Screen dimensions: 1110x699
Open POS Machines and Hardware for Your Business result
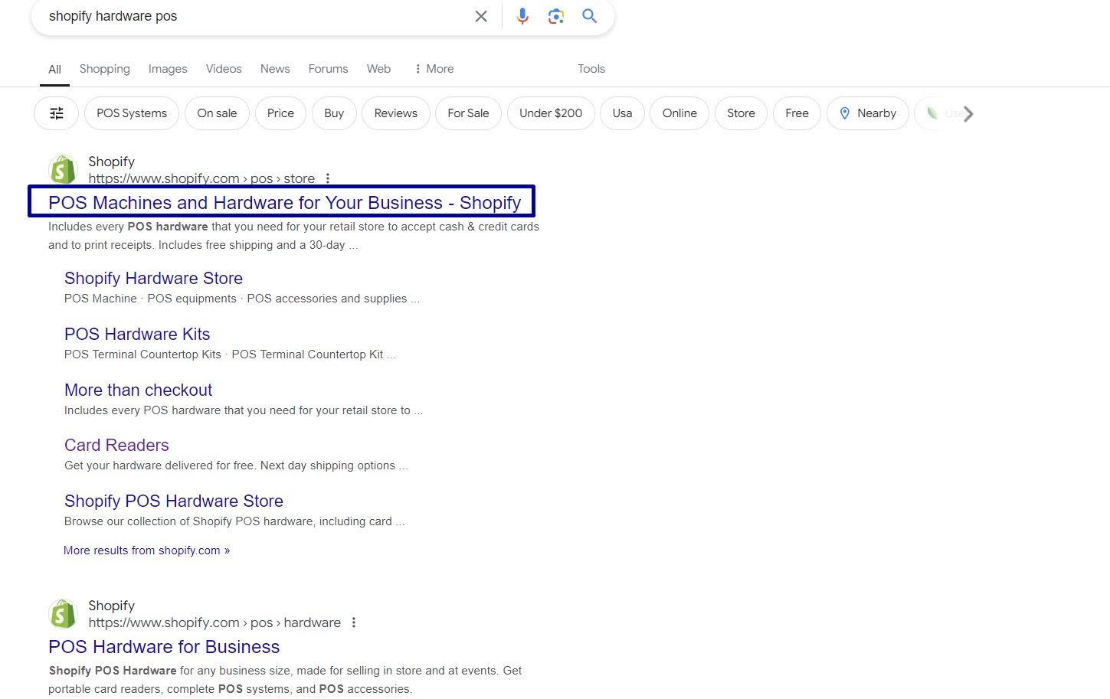coord(284,203)
